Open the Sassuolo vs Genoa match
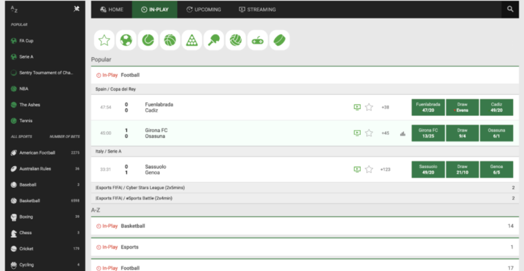Viewport: 524px width, 271px height. pos(156,170)
